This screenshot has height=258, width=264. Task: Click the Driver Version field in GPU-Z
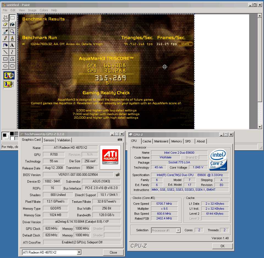point(82,222)
